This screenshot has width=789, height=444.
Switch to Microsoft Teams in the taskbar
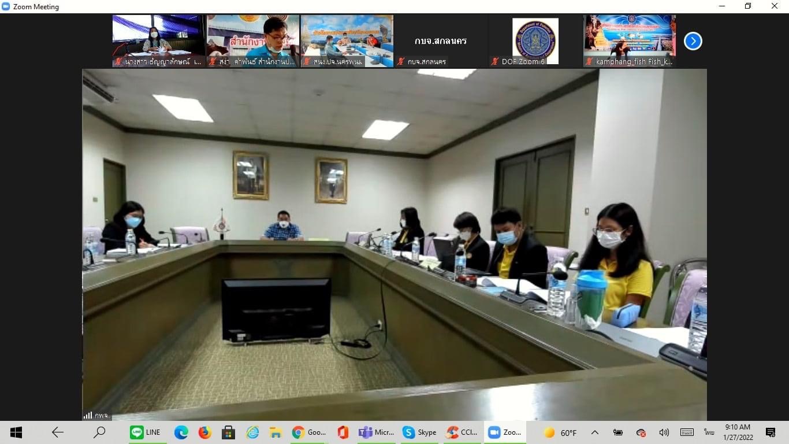click(377, 432)
